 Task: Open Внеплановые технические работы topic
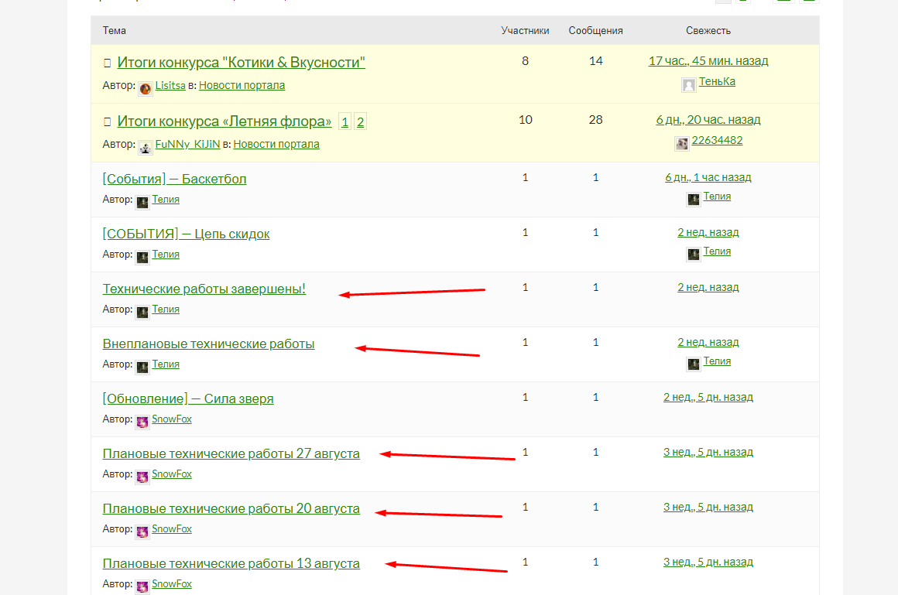[208, 344]
